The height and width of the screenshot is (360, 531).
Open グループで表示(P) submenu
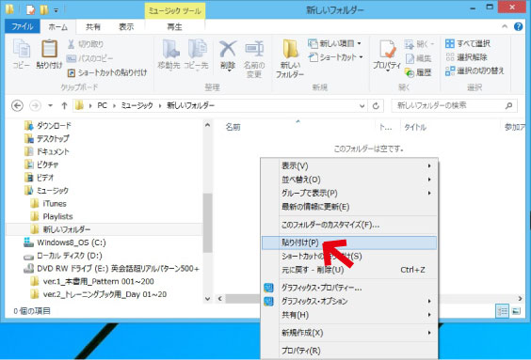pos(349,193)
